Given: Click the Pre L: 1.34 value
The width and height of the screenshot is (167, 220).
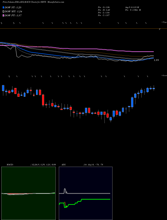Looking at the screenshot, I should [x=104, y=13].
